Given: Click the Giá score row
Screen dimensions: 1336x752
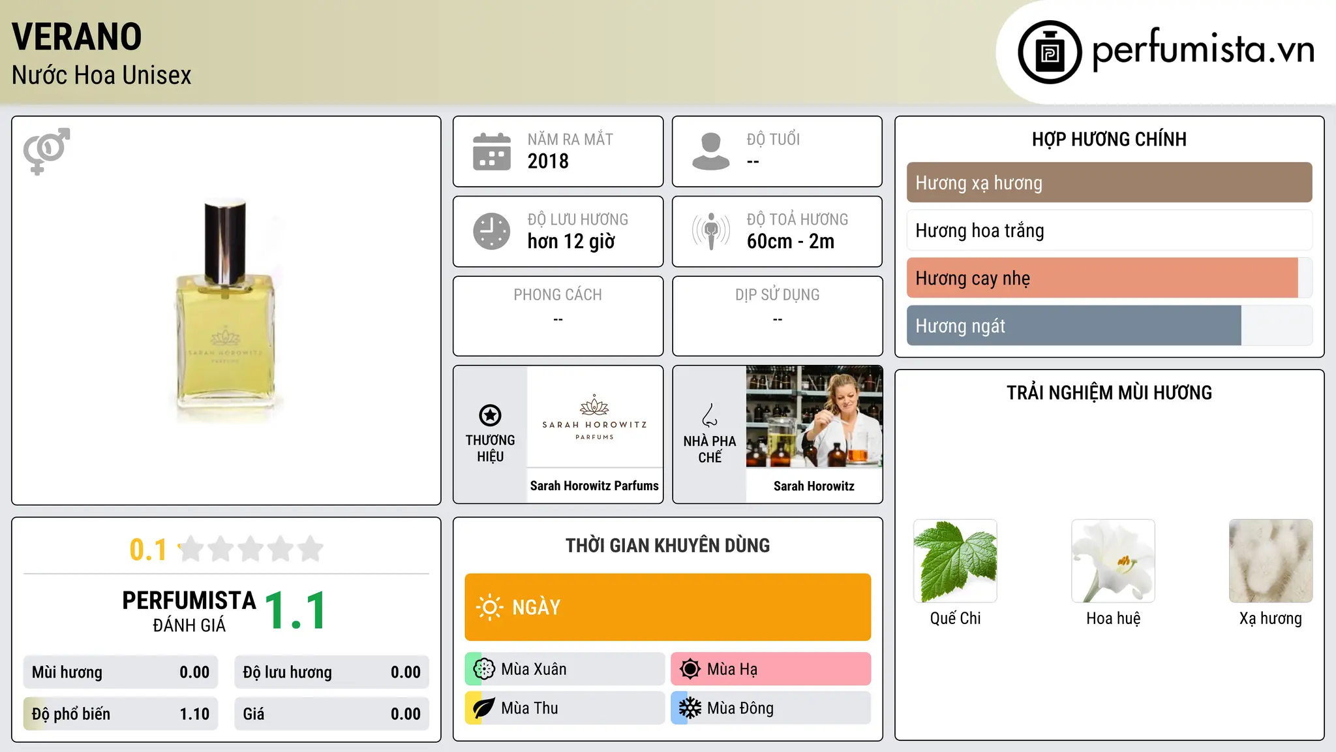Looking at the screenshot, I should point(331,714).
